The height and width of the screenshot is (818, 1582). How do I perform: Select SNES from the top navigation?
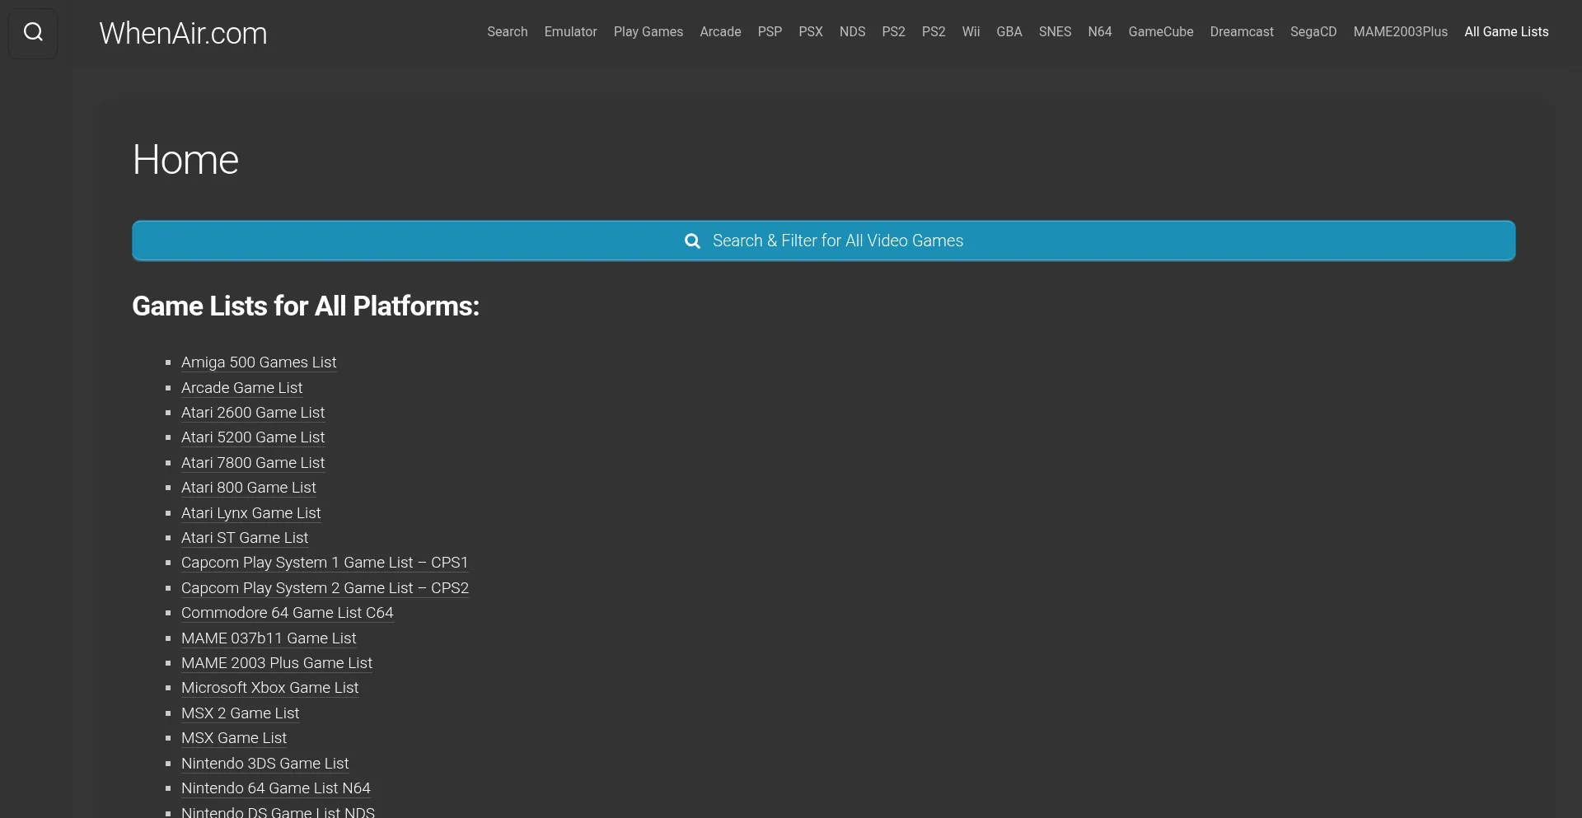point(1055,32)
